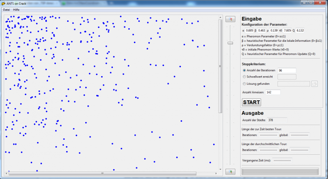Click the canvas vertical scrollbar down arrow
Image resolution: width=328 pixels, height=179 pixels.
click(220, 170)
